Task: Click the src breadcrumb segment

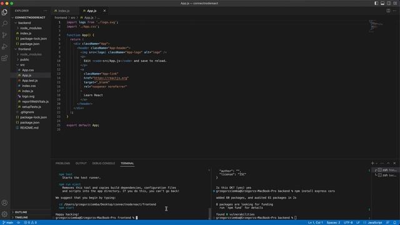Action: (x=73, y=17)
